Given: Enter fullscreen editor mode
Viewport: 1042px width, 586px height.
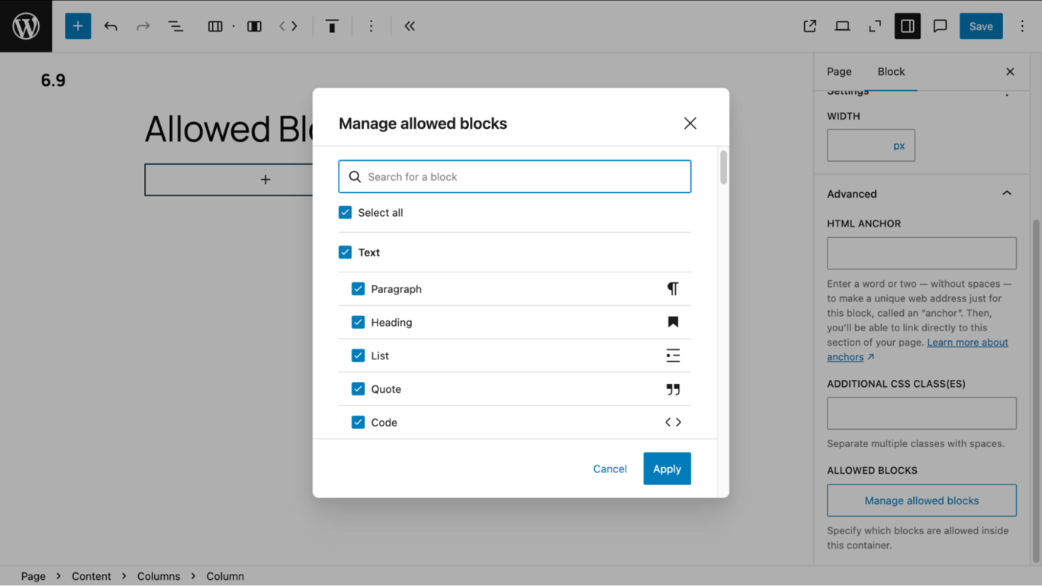Looking at the screenshot, I should (874, 25).
